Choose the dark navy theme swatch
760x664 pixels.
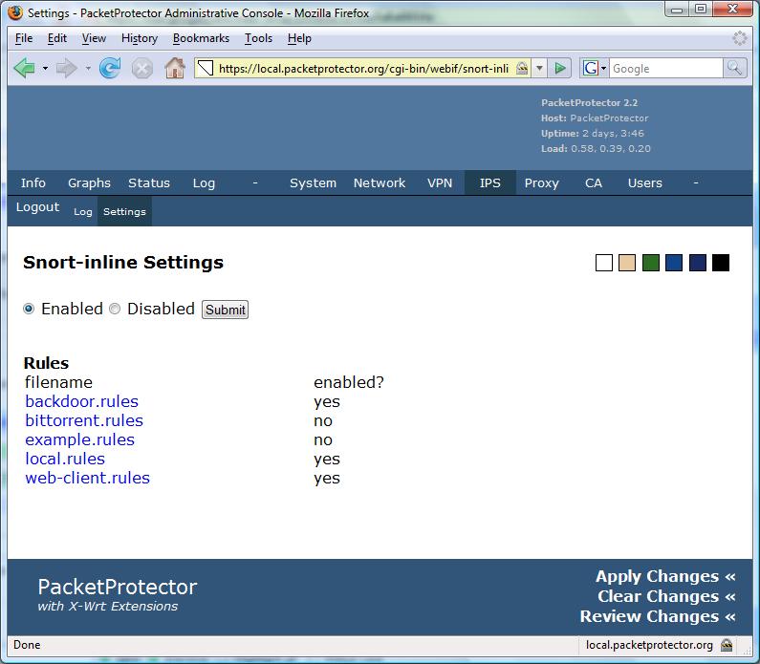pos(698,263)
